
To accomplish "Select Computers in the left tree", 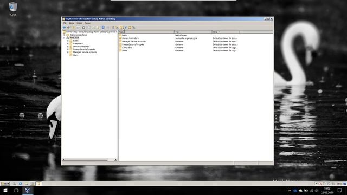I will (78, 43).
